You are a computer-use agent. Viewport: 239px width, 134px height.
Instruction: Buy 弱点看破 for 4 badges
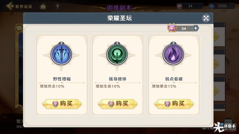[174, 104]
